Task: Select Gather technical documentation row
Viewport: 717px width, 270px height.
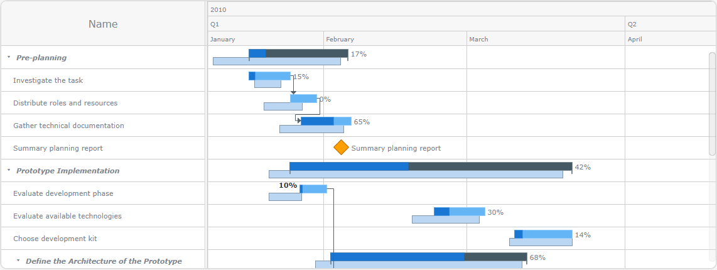Action: click(68, 126)
